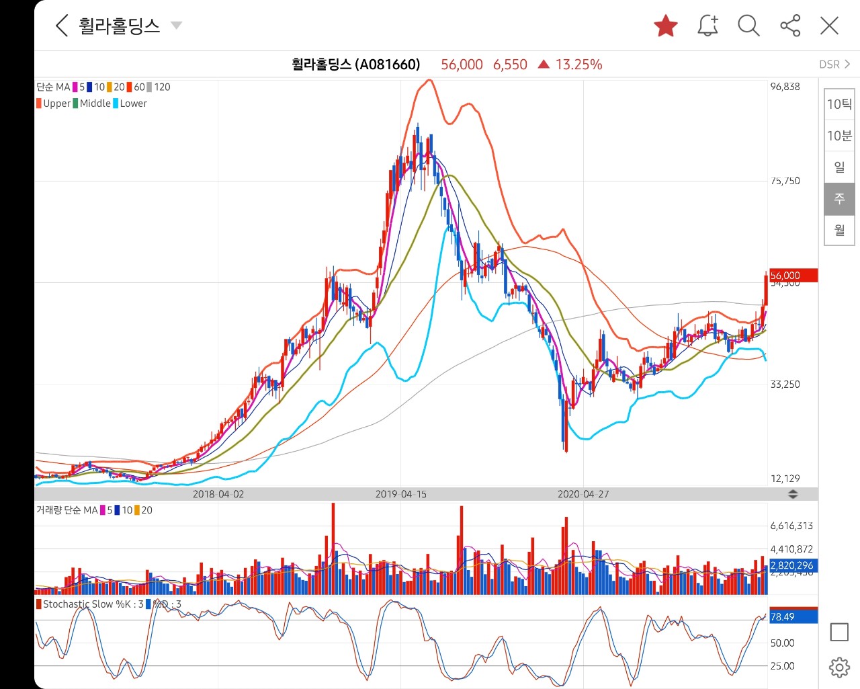Click the Lower band legend label
Viewport: 860px width, 689px height.
click(x=133, y=104)
